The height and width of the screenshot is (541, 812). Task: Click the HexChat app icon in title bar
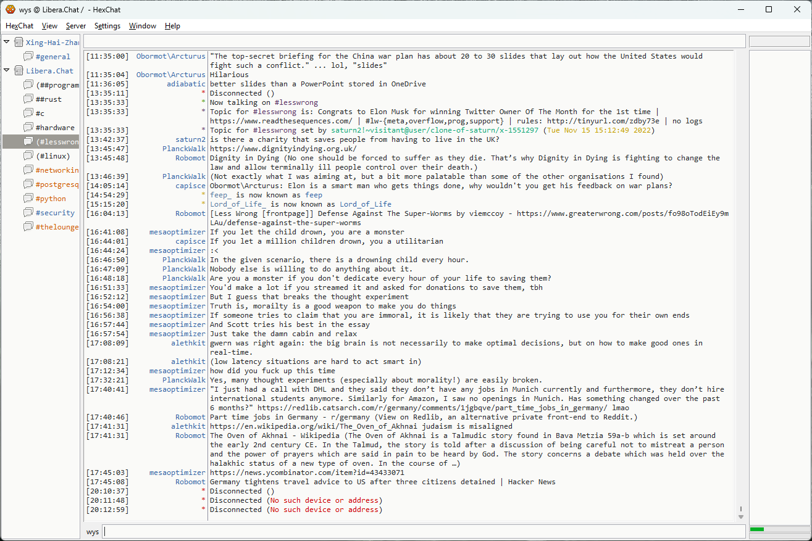click(x=10, y=9)
